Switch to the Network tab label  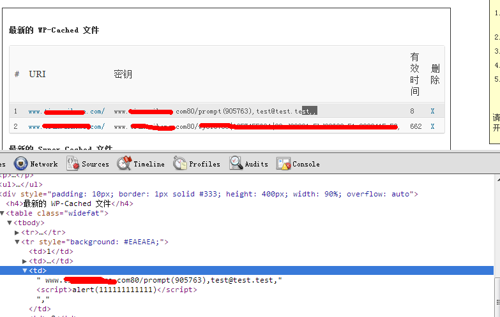pyautogui.click(x=44, y=164)
